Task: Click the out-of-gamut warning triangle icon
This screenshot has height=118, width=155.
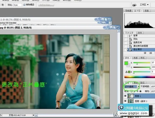Action: 126,72
